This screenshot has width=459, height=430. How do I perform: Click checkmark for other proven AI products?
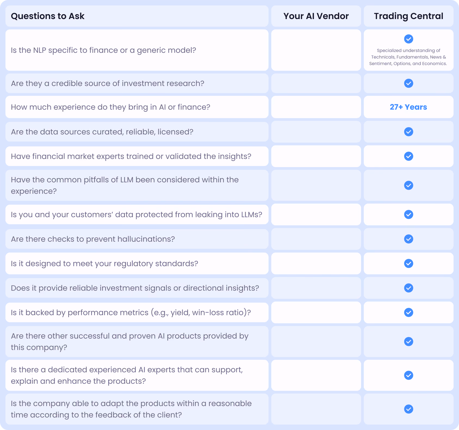408,342
